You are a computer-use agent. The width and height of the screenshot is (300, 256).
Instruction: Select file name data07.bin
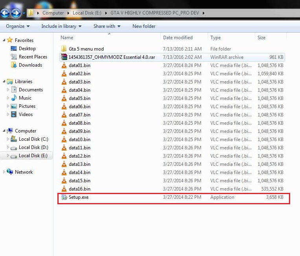pos(79,114)
